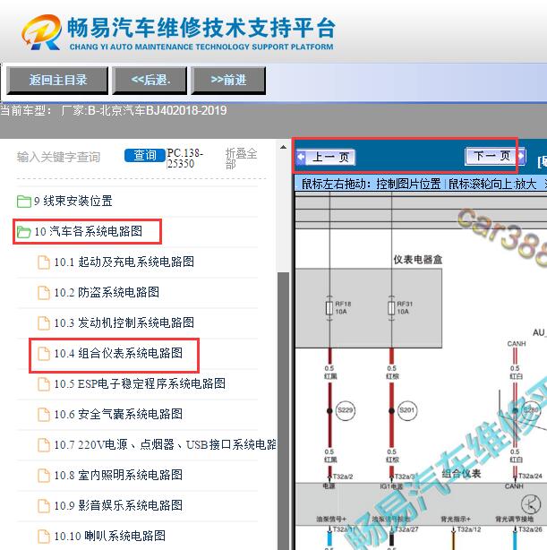Click the sidebar vertical scrollbar thumb
547x550 pixels.
[x=283, y=410]
